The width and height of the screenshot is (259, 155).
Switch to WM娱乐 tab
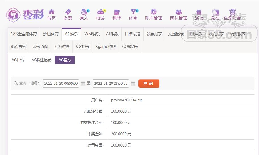tap(92, 34)
